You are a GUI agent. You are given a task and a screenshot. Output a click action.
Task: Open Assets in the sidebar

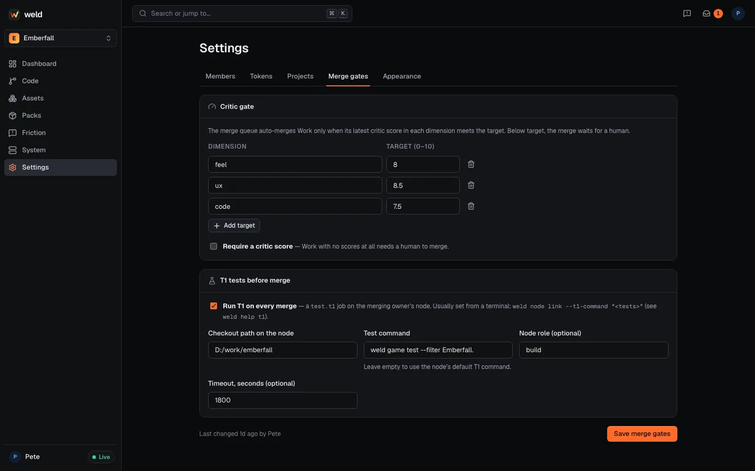[x=60, y=98]
